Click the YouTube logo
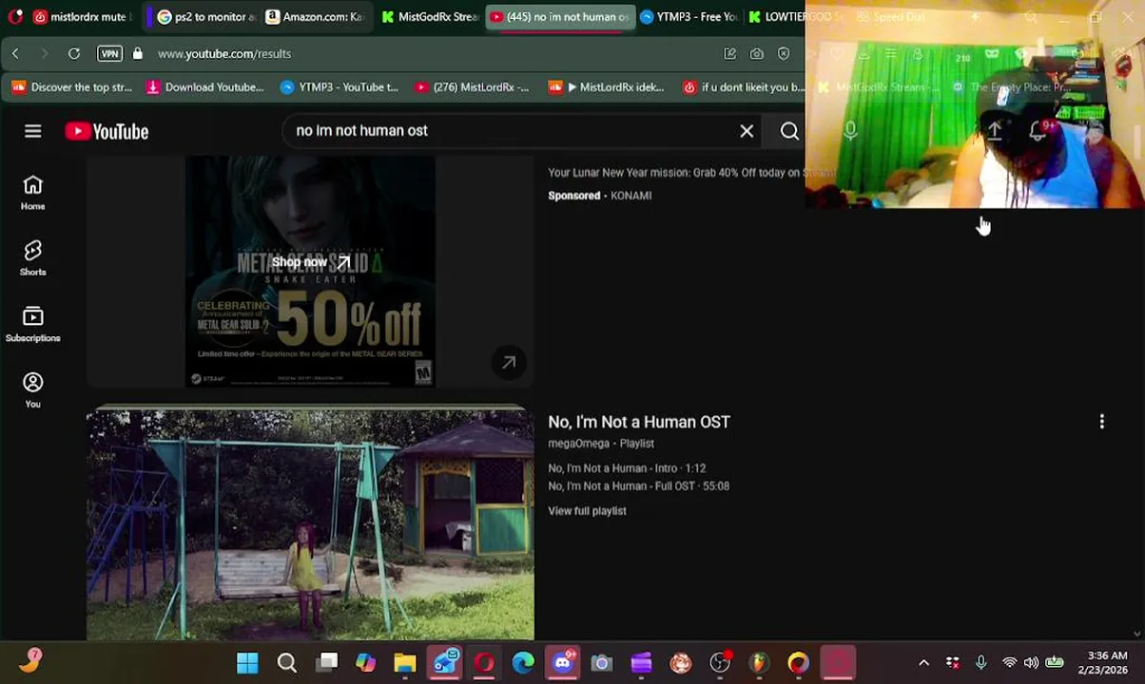Image resolution: width=1145 pixels, height=684 pixels. (107, 131)
